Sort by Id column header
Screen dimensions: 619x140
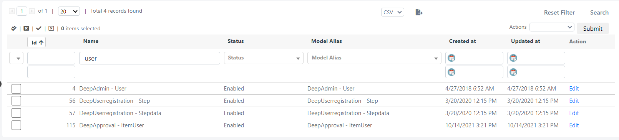[x=37, y=42]
